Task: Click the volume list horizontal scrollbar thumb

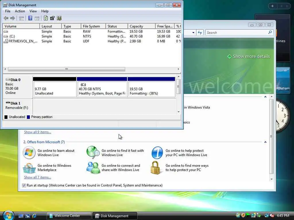Action: point(67,69)
